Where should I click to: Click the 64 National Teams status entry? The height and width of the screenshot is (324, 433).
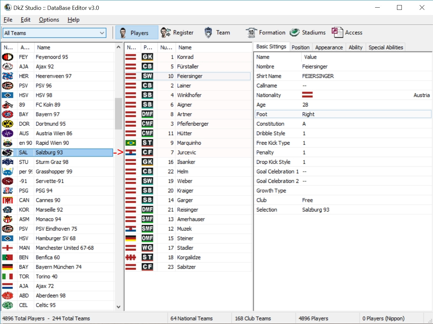(x=191, y=318)
